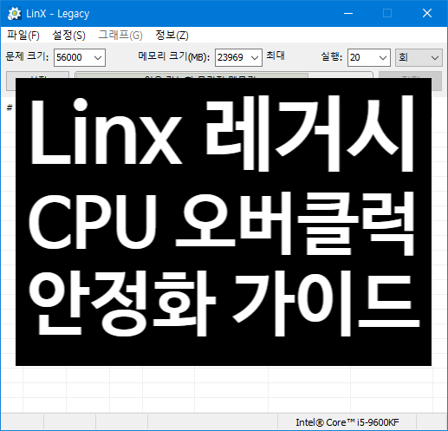This screenshot has height=431, width=448.
Task: Click the 23969 memory size value
Action: (230, 57)
